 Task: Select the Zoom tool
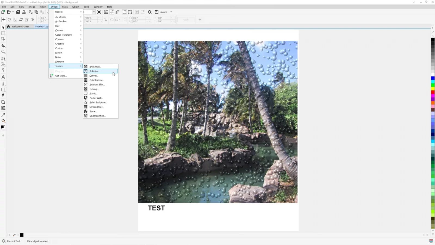4,51
